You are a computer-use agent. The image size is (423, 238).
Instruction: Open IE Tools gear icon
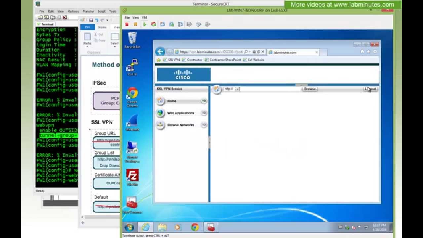click(x=375, y=52)
